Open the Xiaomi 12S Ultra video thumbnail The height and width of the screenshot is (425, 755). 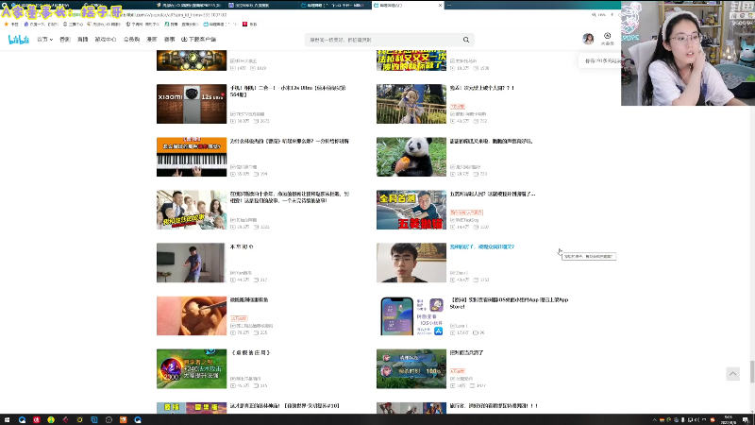(x=192, y=104)
